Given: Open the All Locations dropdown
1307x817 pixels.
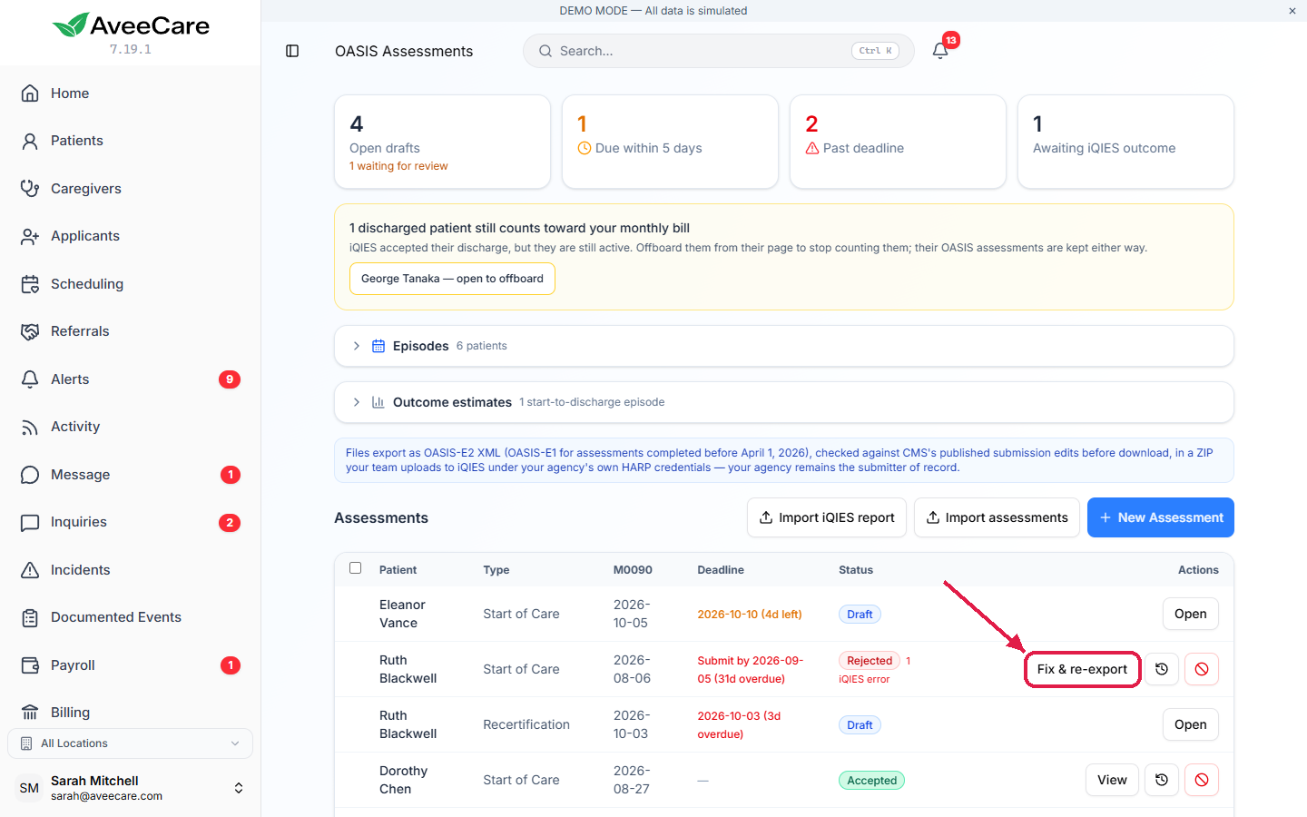Looking at the screenshot, I should point(130,743).
